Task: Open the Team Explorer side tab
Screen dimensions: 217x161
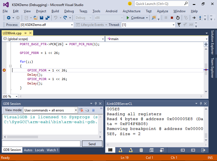Action: tap(212, 68)
